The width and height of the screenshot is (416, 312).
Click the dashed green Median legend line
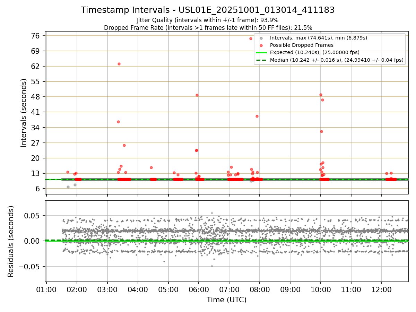click(x=261, y=60)
